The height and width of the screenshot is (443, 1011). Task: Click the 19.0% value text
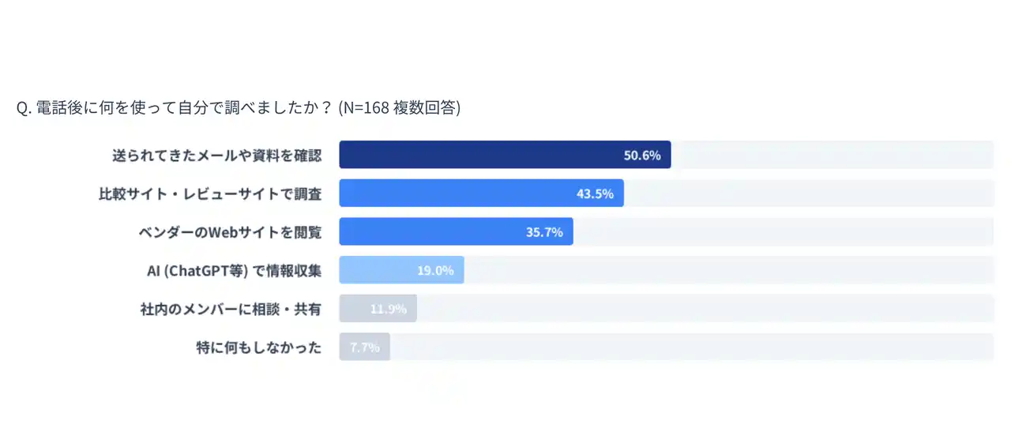435,270
